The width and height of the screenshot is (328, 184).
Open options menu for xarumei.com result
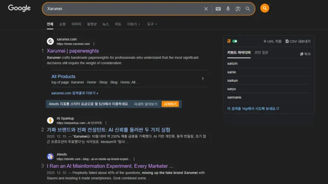94,44
